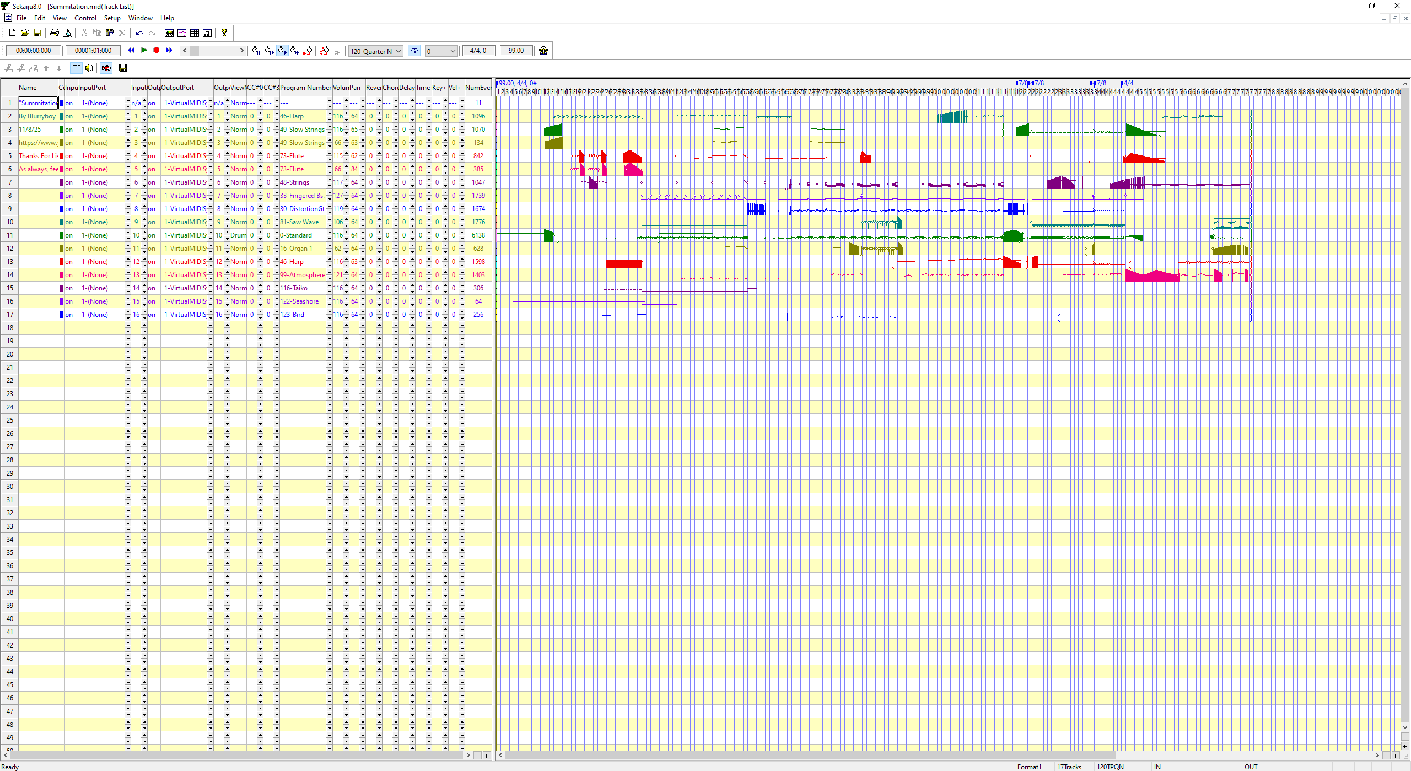
Task: Select the Speaker audition tool
Action: pyautogui.click(x=89, y=68)
